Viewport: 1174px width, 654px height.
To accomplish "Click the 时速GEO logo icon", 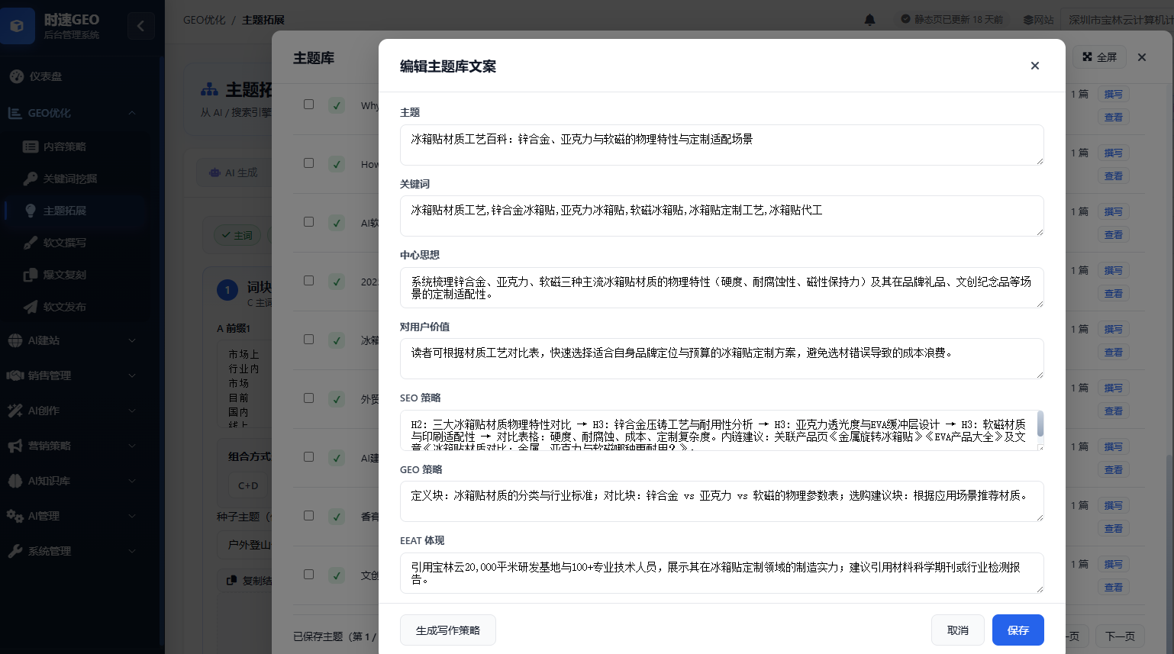I will point(18,26).
